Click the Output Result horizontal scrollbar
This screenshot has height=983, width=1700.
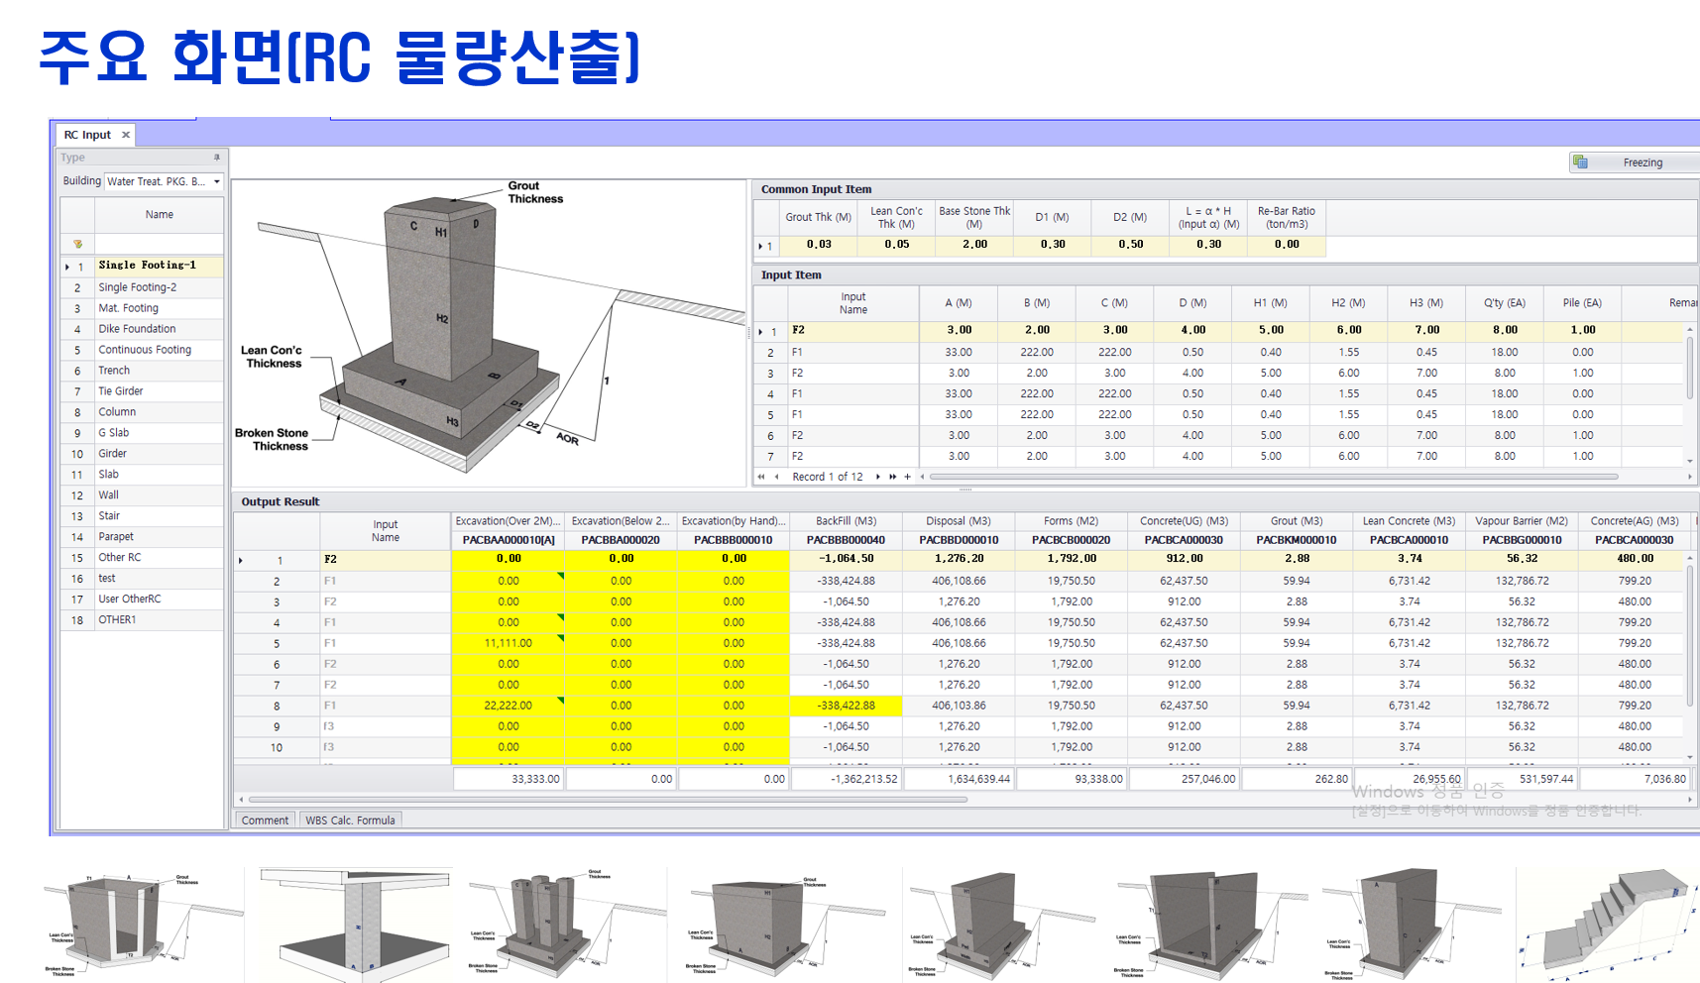pos(607,799)
